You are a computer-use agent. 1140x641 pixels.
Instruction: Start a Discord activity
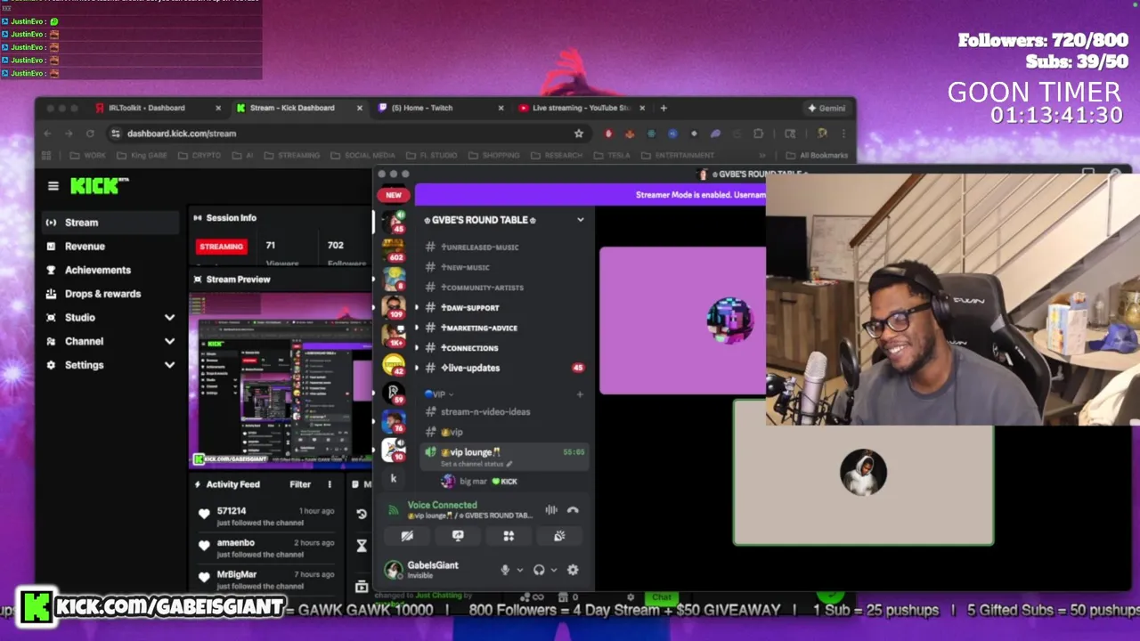click(509, 536)
